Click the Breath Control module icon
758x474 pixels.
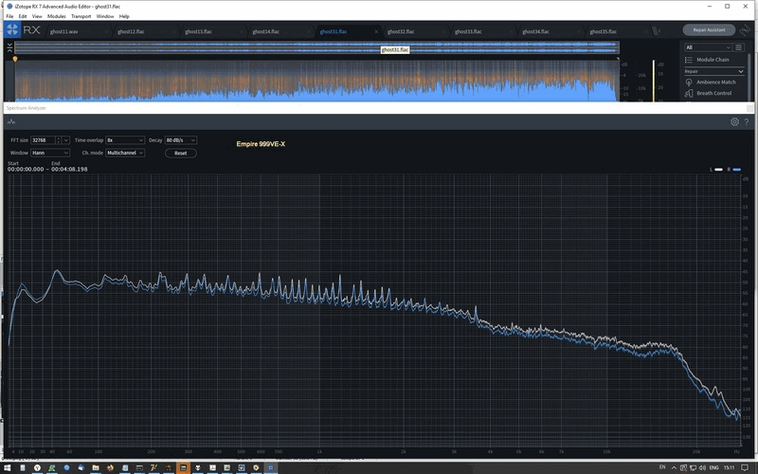(689, 93)
